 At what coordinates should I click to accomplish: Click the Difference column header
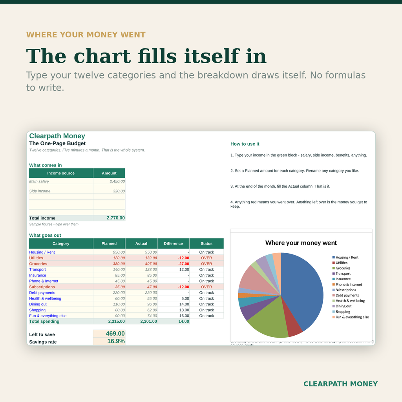point(173,243)
